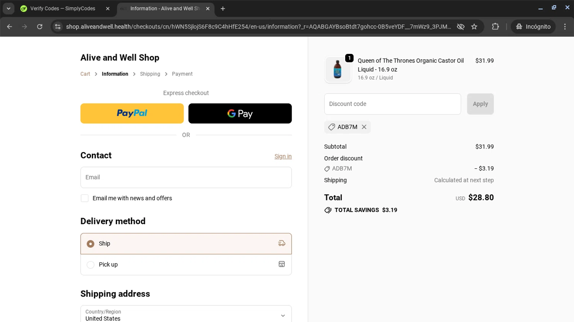Click the – $3.19 discount amount
Screen dimensions: 574x322
pyautogui.click(x=484, y=168)
